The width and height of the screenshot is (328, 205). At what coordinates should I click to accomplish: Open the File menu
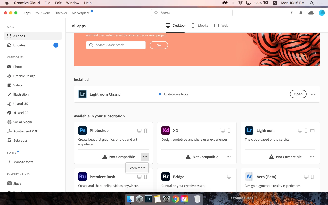pos(47,3)
